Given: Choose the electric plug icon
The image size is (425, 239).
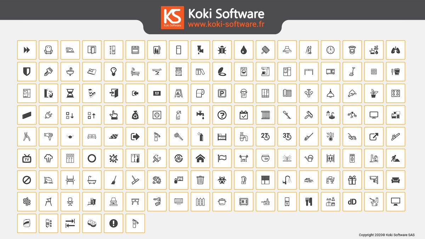Looking at the screenshot, I should pyautogui.click(x=49, y=115).
